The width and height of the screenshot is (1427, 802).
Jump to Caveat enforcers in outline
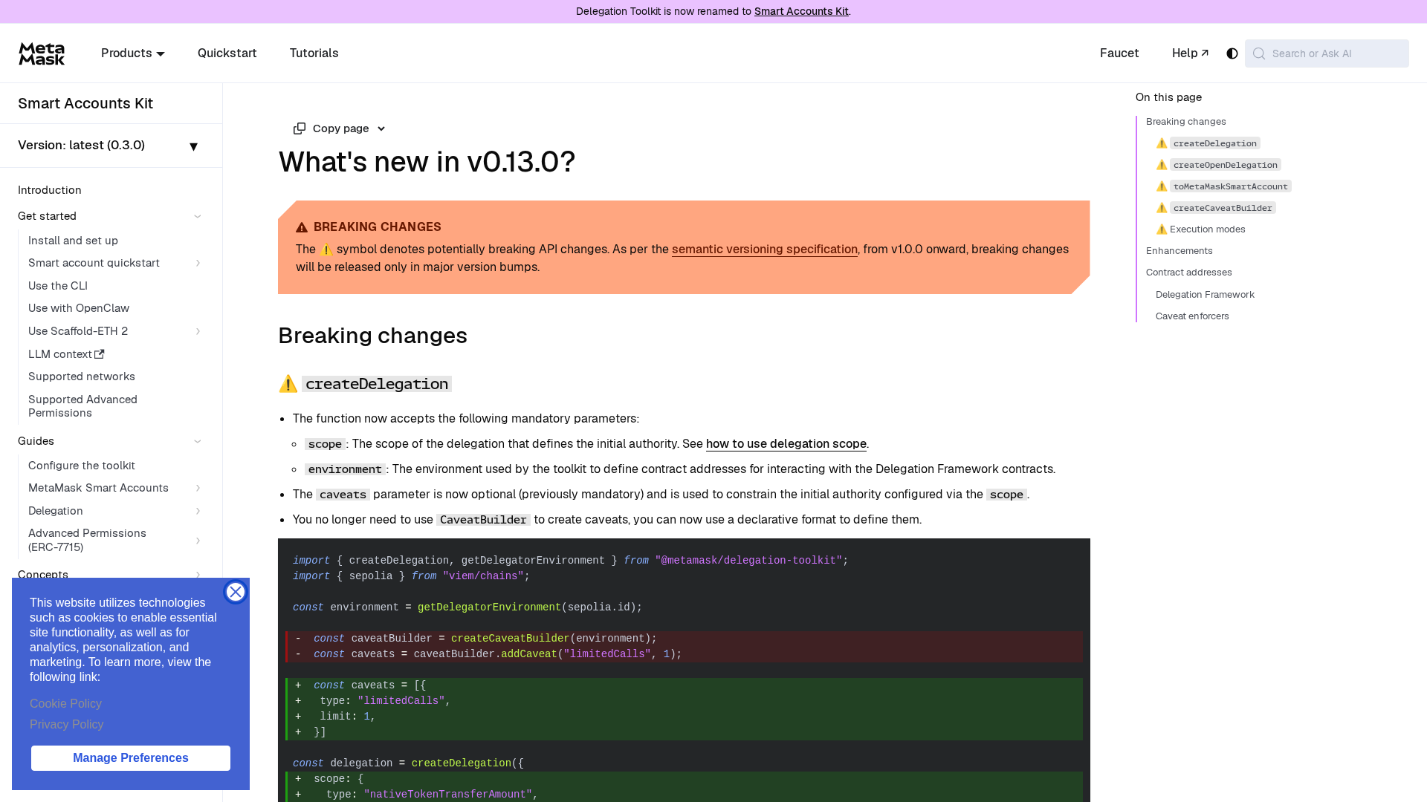(1192, 316)
